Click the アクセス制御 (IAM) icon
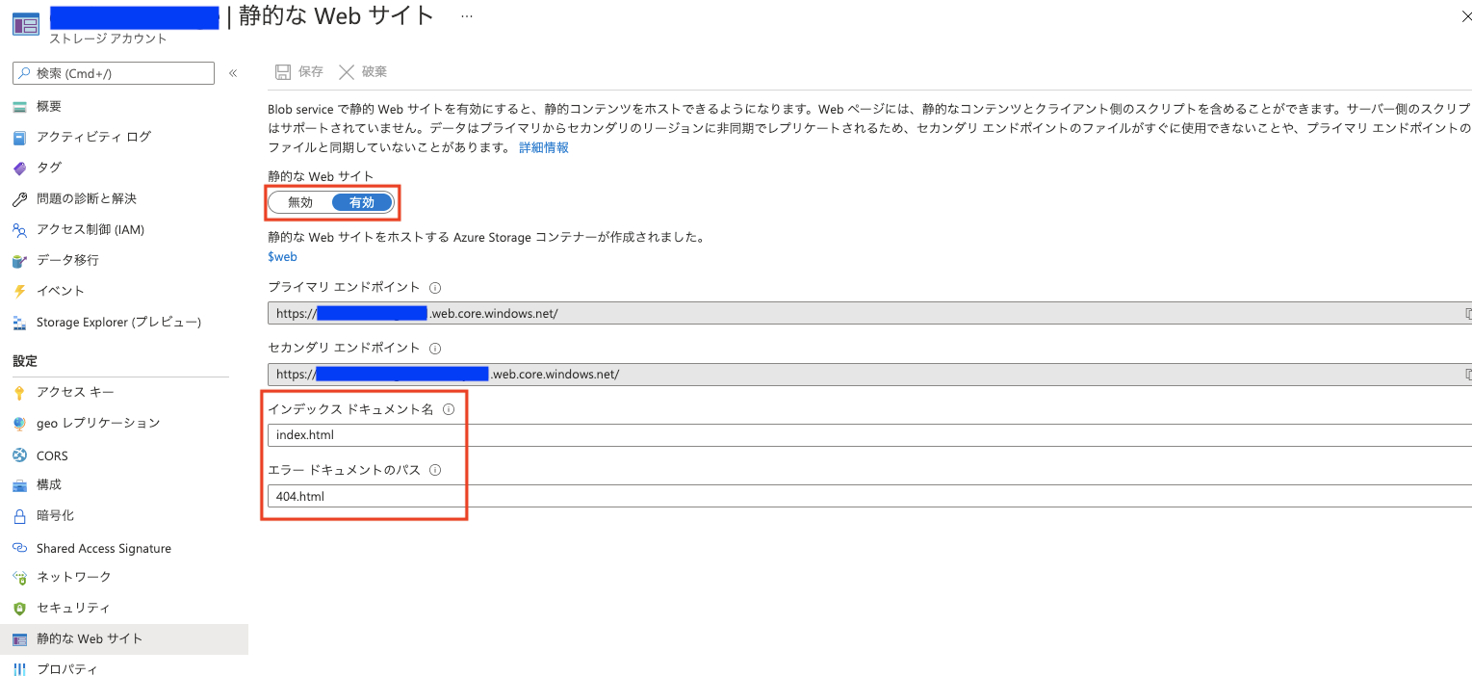This screenshot has width=1472, height=676. (20, 230)
